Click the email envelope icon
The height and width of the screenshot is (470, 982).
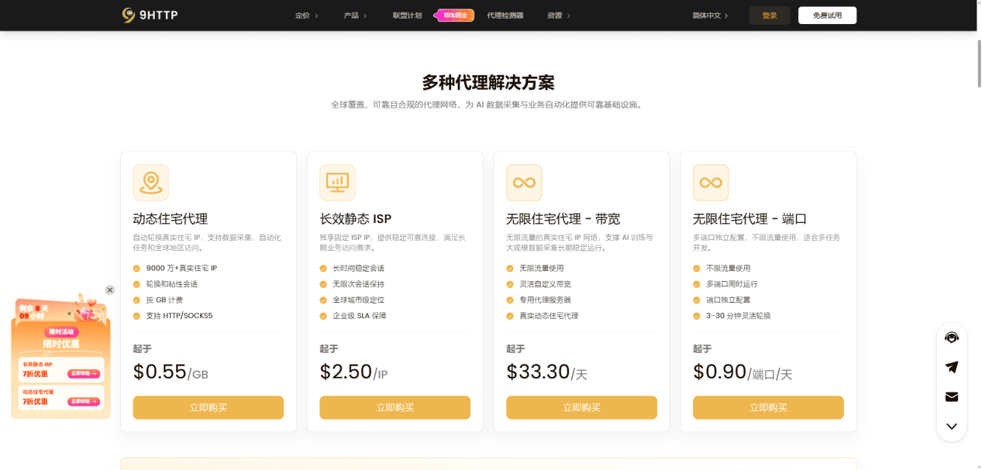tap(952, 396)
